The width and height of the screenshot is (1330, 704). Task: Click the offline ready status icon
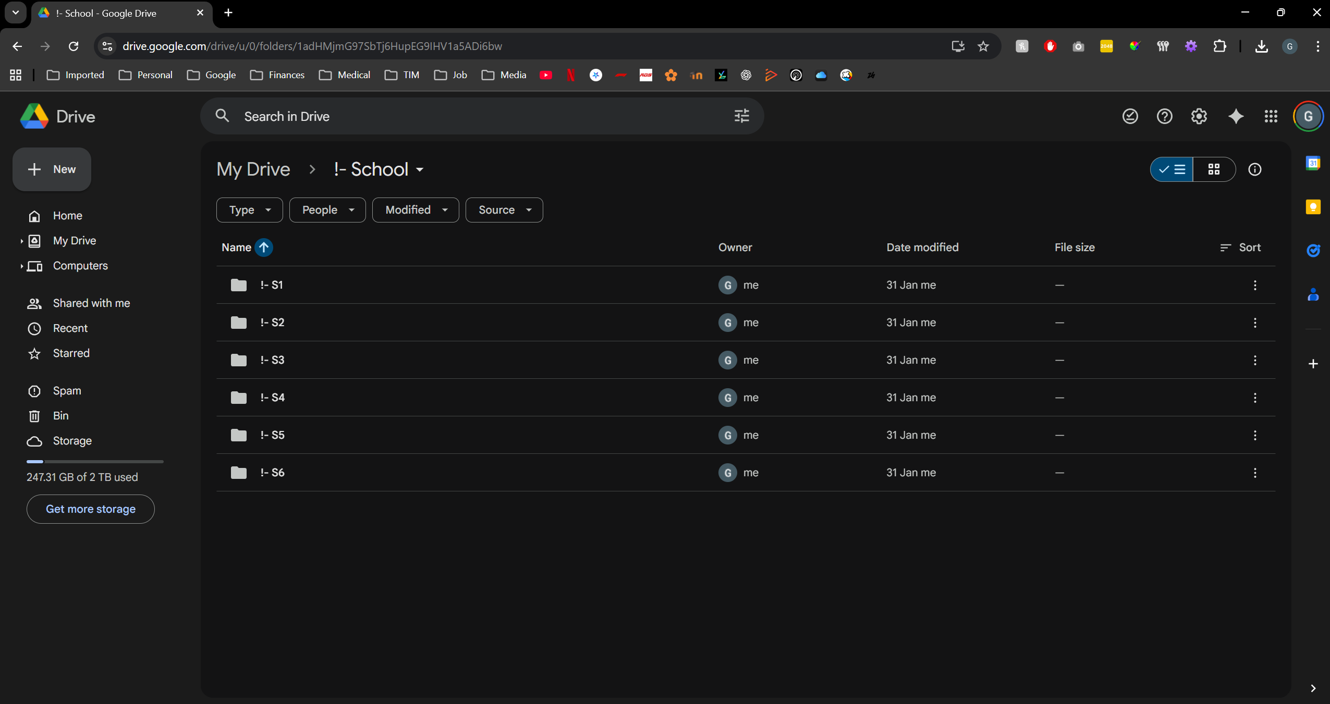pos(1130,116)
